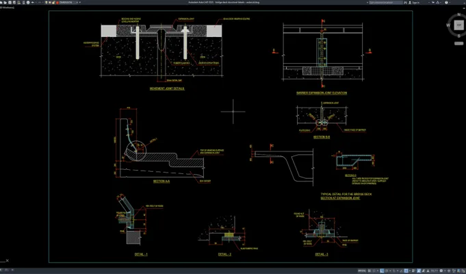Click the Save As icon
466x274 pixels.
coord(14,2)
